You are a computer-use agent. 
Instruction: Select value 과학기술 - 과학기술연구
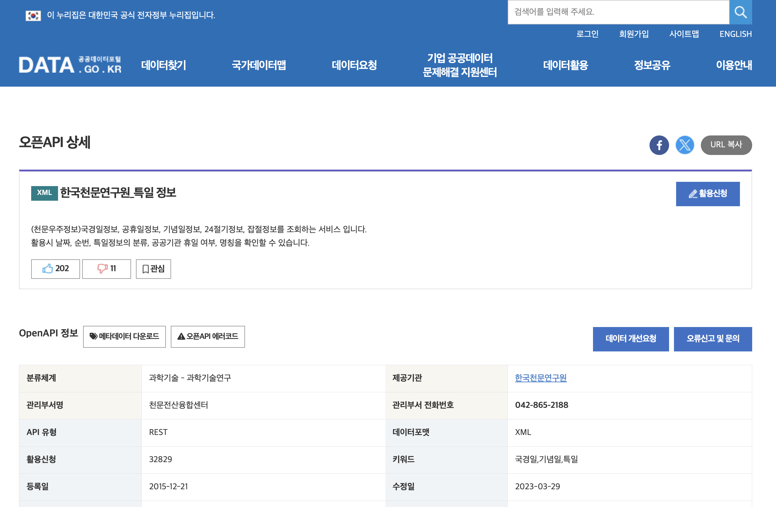(x=190, y=378)
